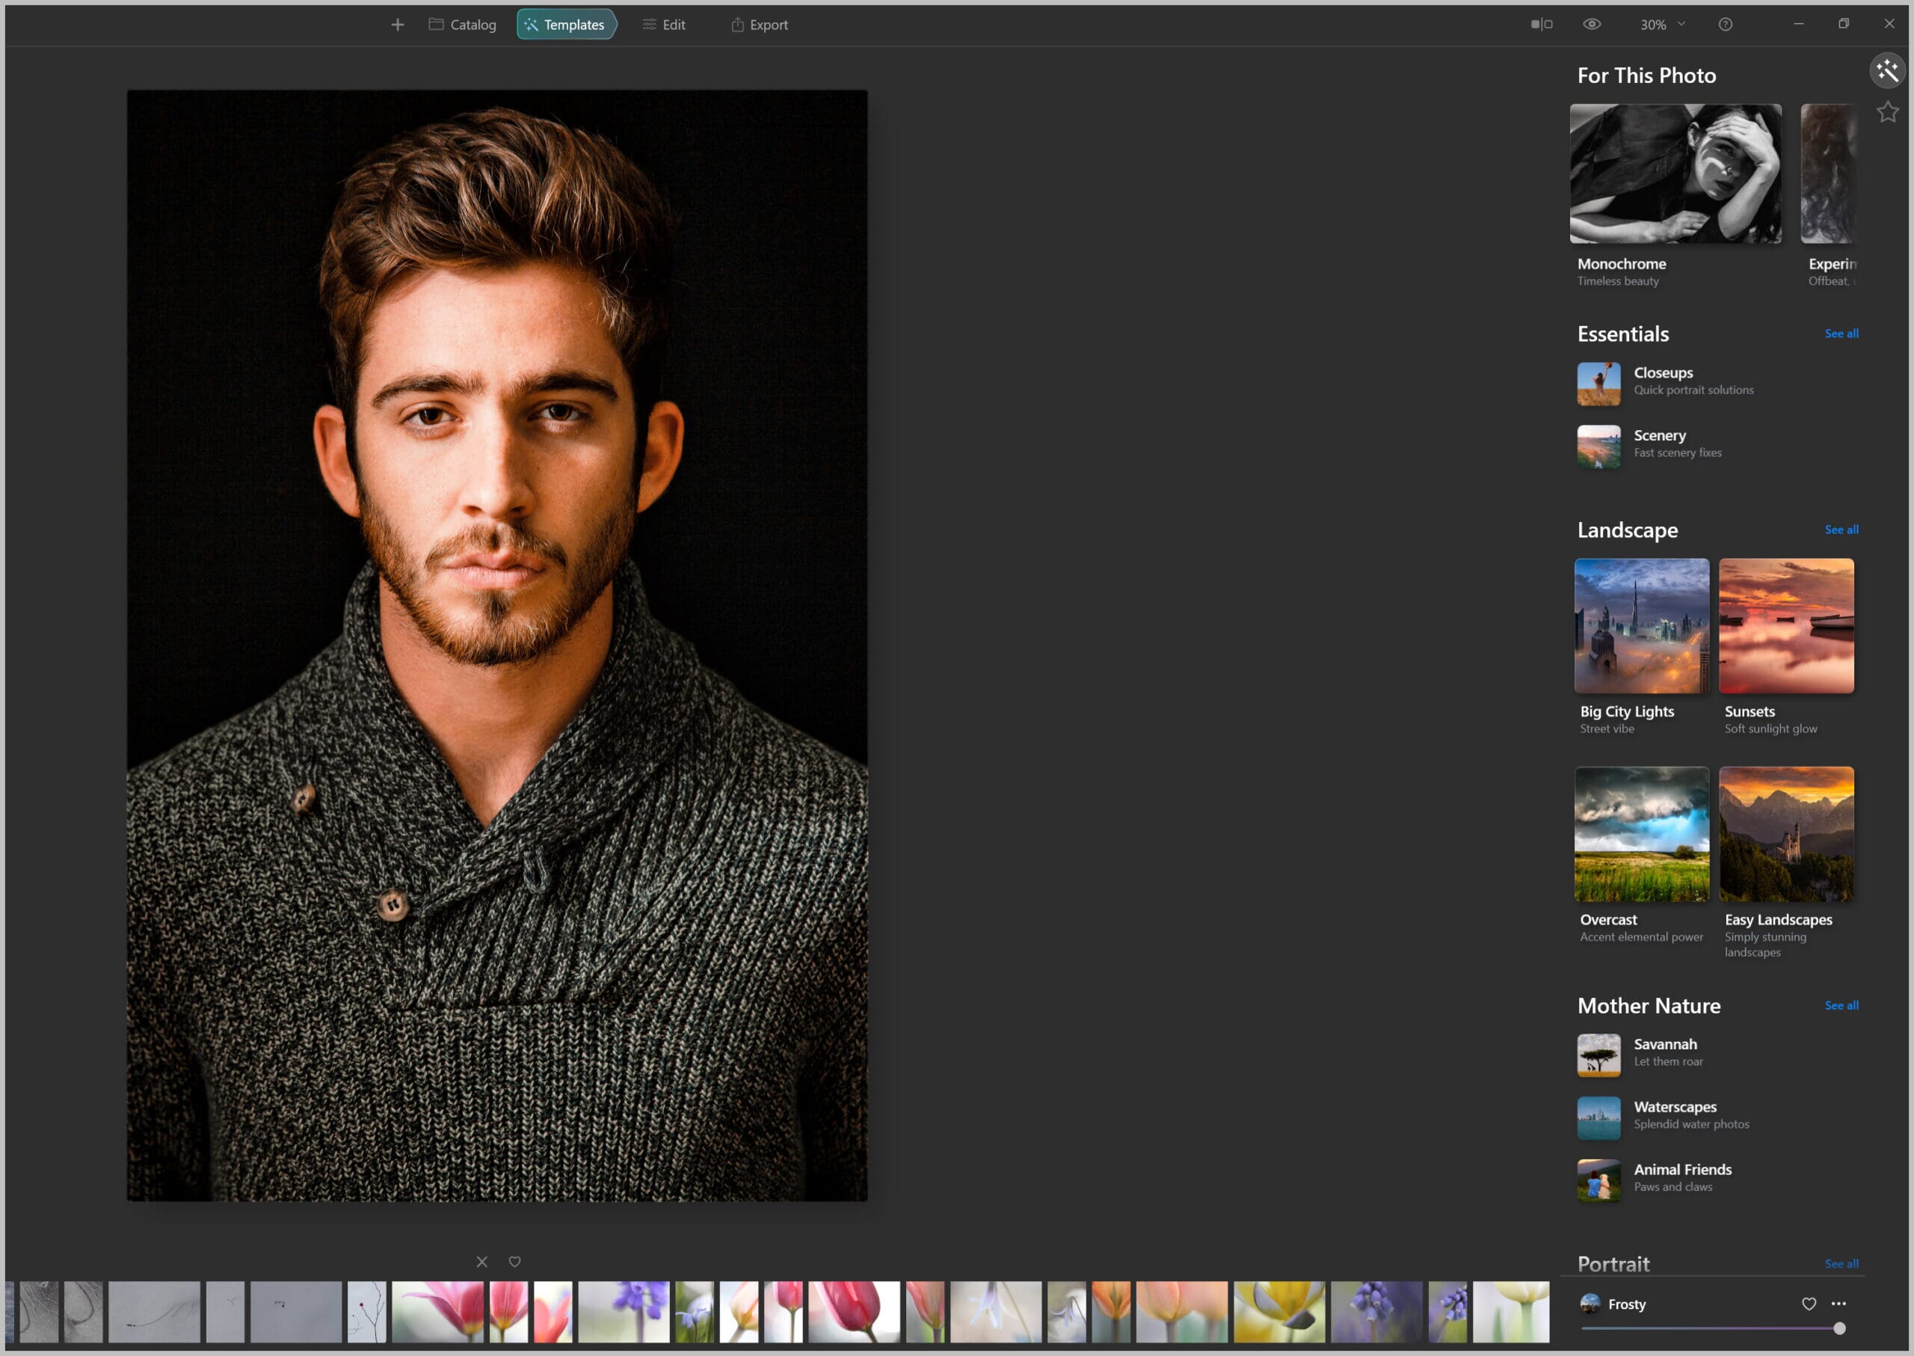This screenshot has width=1914, height=1356.
Task: Expand the Portrait section
Action: point(1841,1263)
